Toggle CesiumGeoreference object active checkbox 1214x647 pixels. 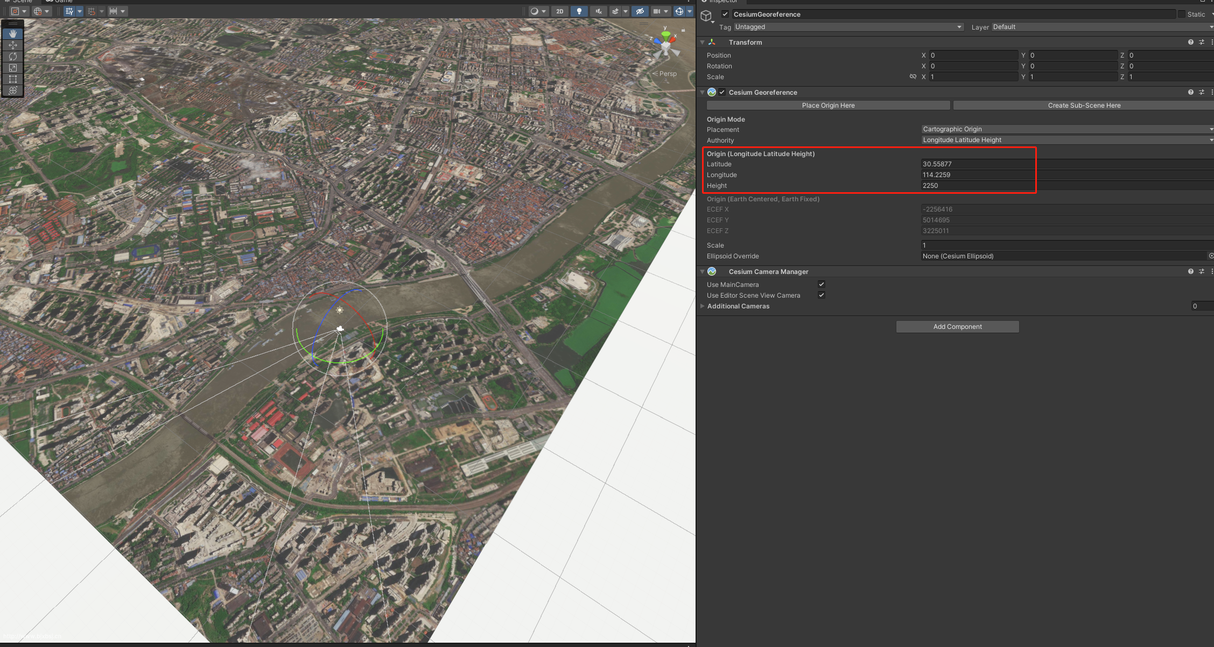pos(725,15)
